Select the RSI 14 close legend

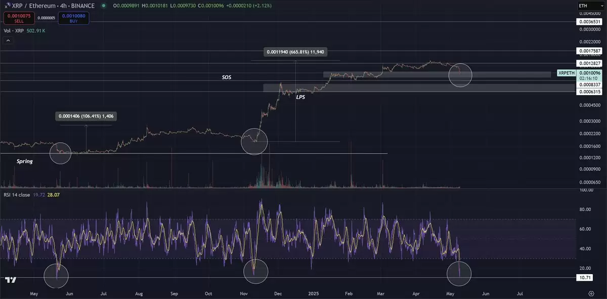(18, 195)
